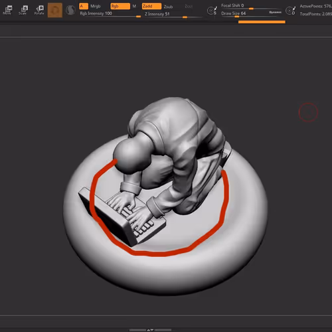Select the Scale transform tool

click(23, 10)
